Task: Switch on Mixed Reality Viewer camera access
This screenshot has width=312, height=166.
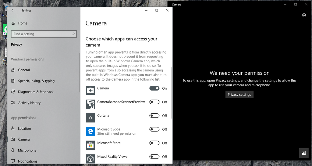Action: [x=154, y=157]
